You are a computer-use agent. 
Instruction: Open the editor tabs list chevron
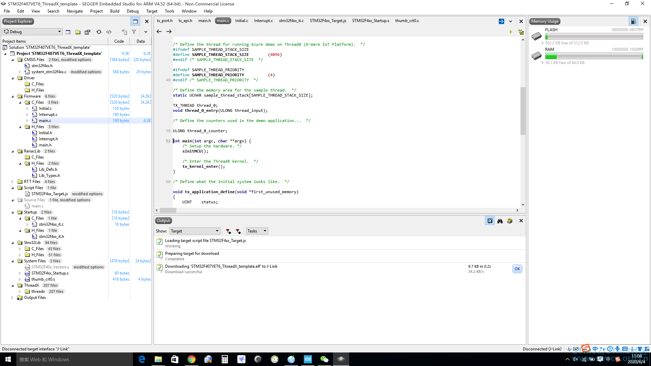coord(511,21)
